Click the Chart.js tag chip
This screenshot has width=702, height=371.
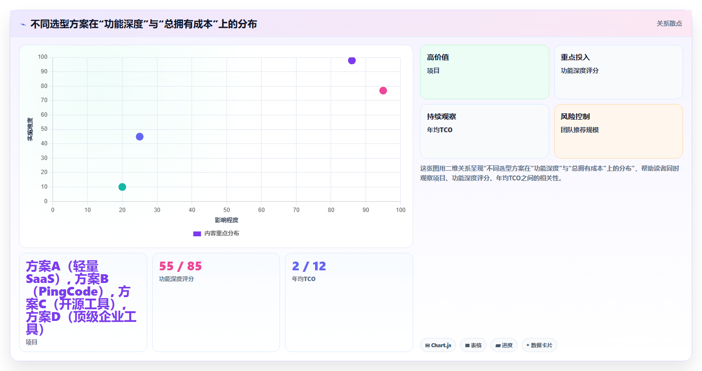(438, 345)
